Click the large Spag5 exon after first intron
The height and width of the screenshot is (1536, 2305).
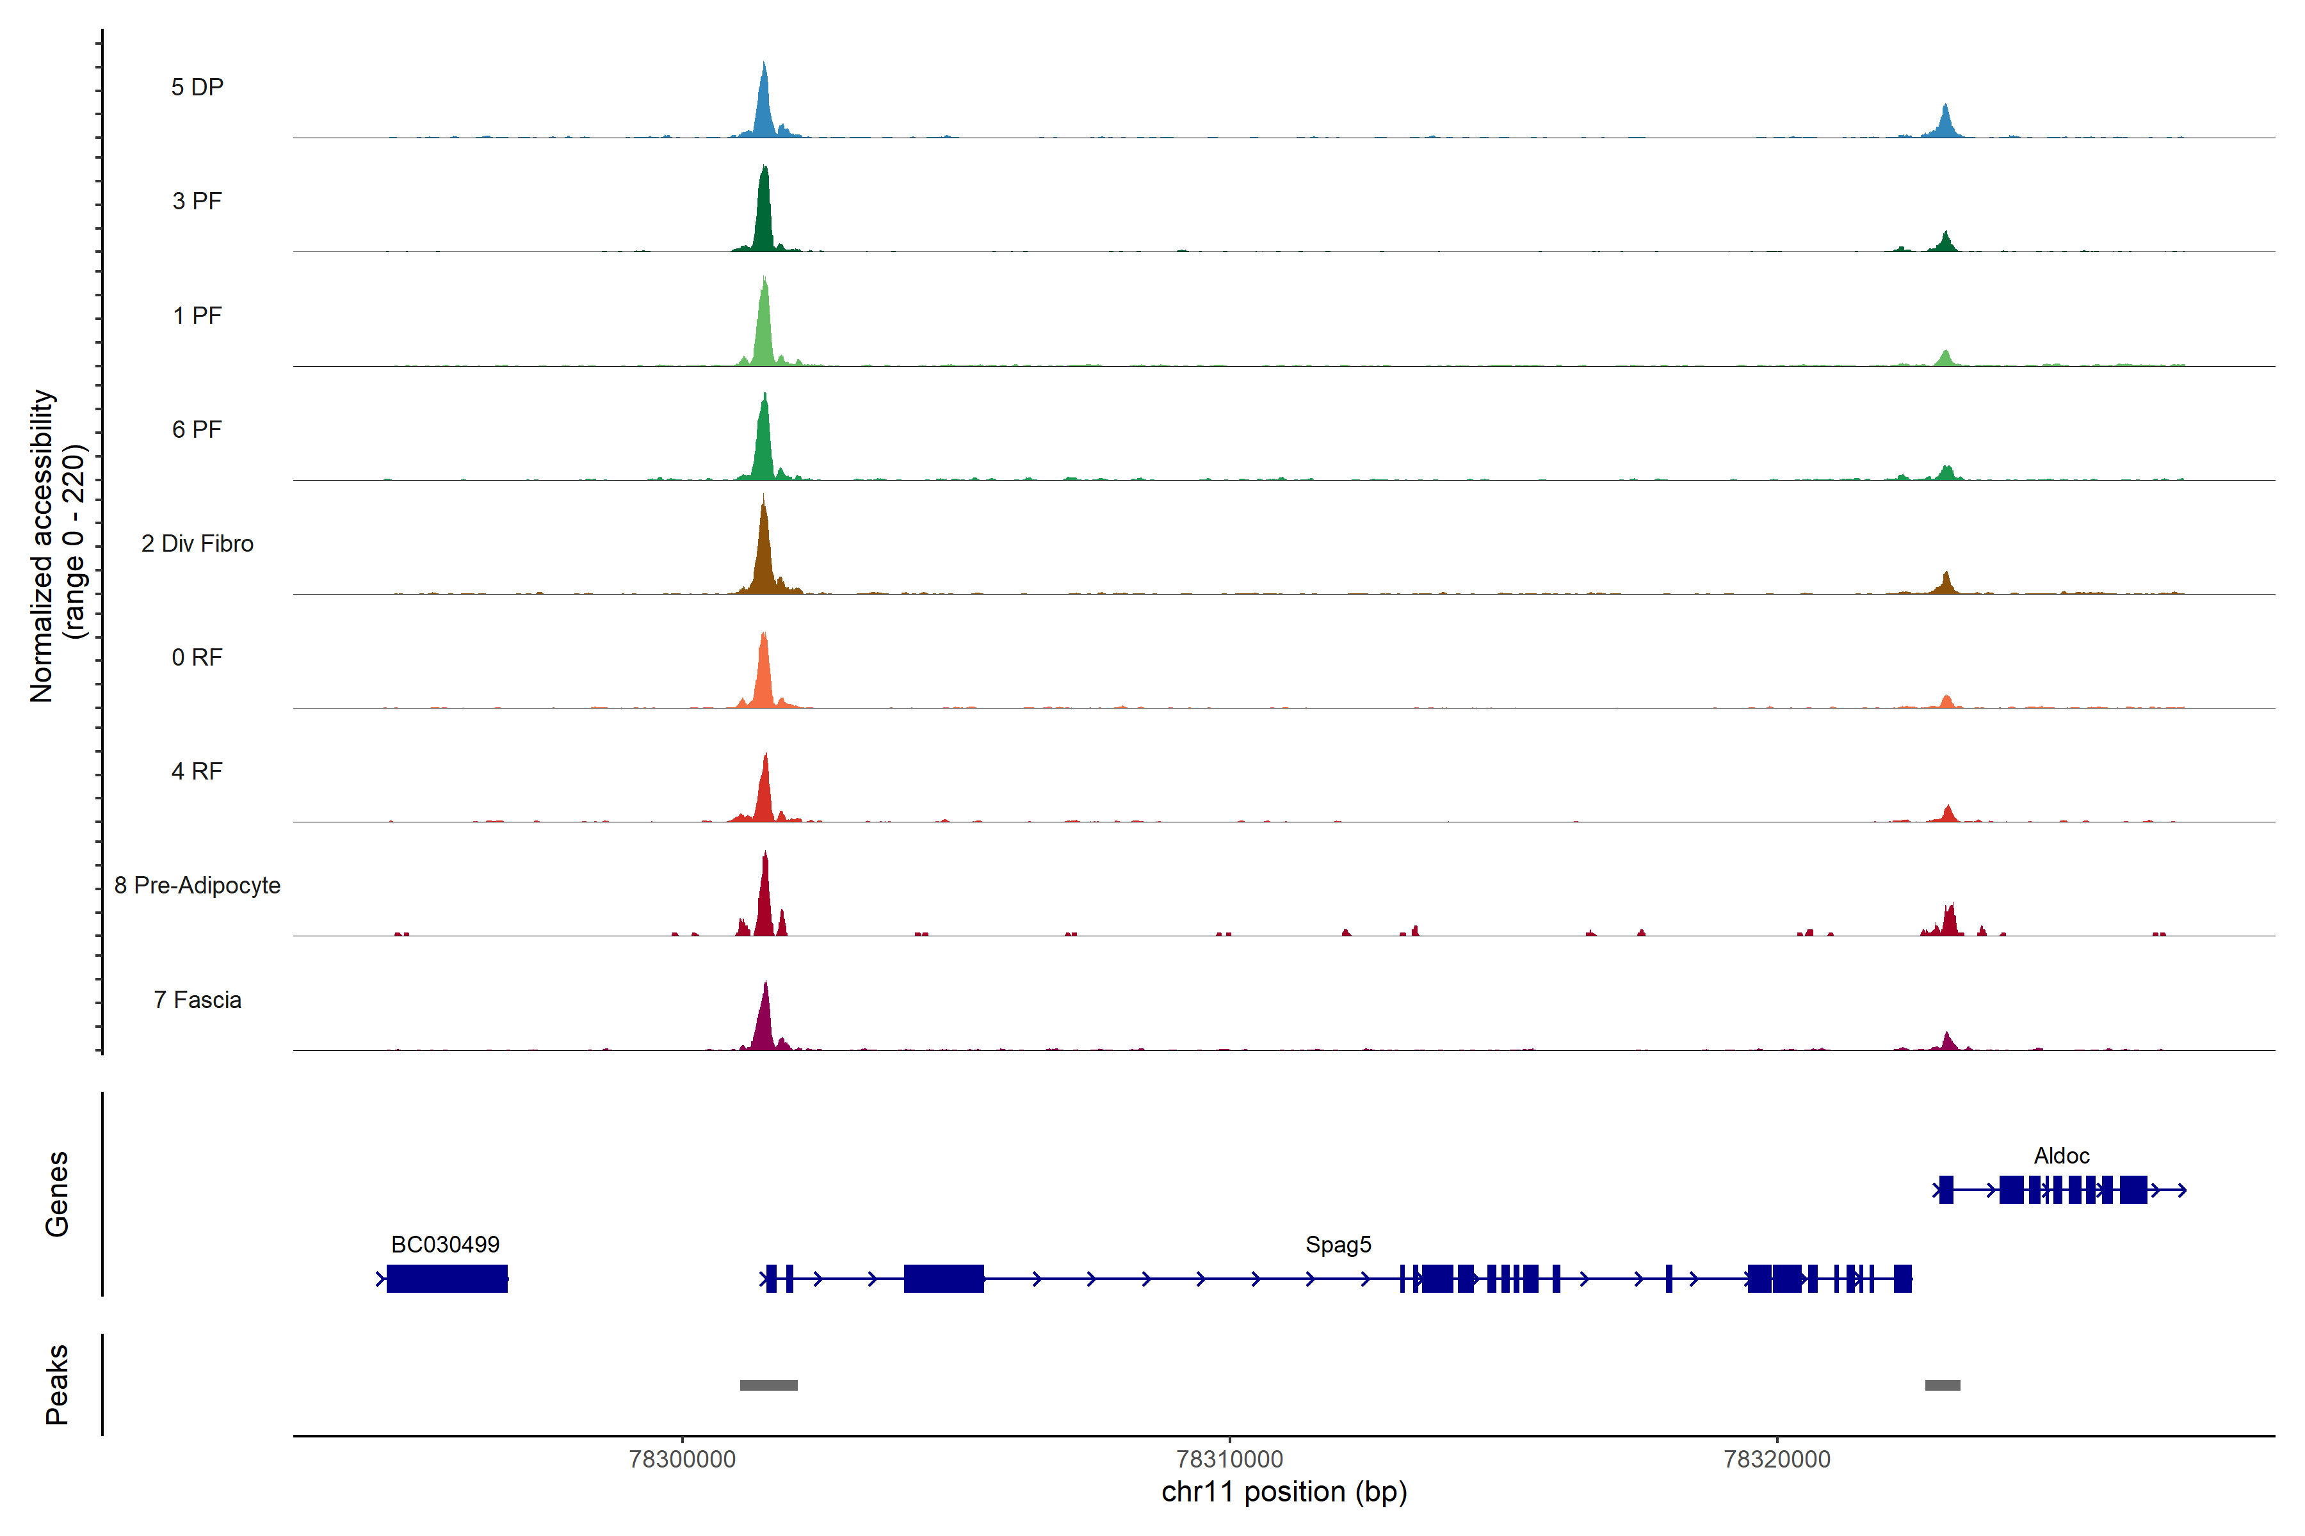[942, 1278]
